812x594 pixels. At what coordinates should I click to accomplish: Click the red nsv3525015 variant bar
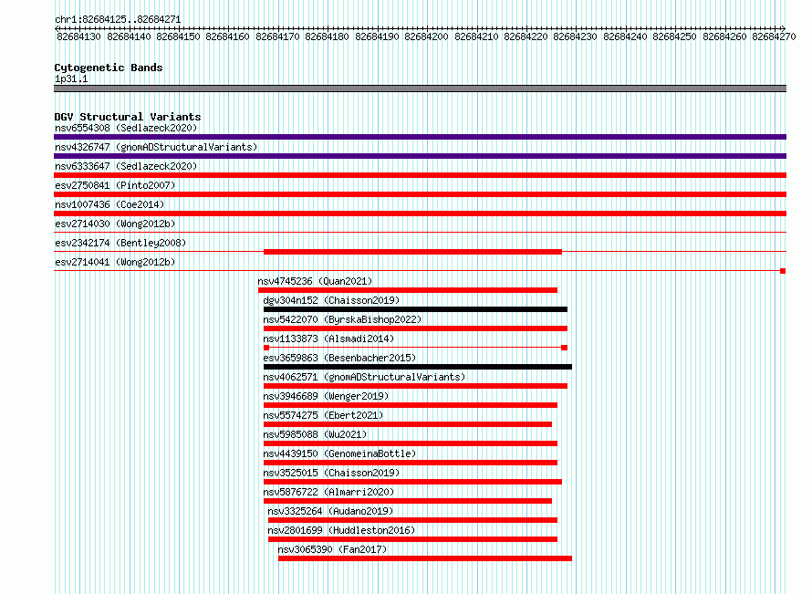point(412,482)
